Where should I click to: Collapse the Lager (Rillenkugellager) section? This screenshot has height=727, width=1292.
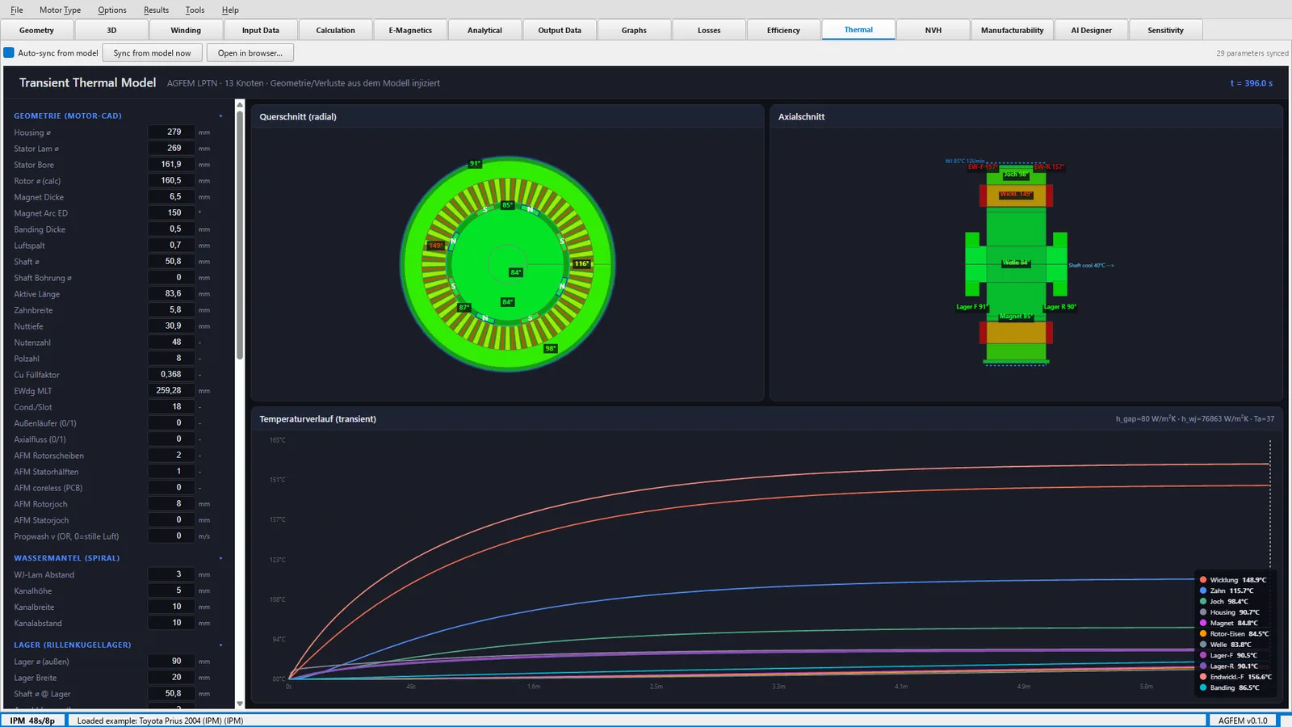point(220,645)
